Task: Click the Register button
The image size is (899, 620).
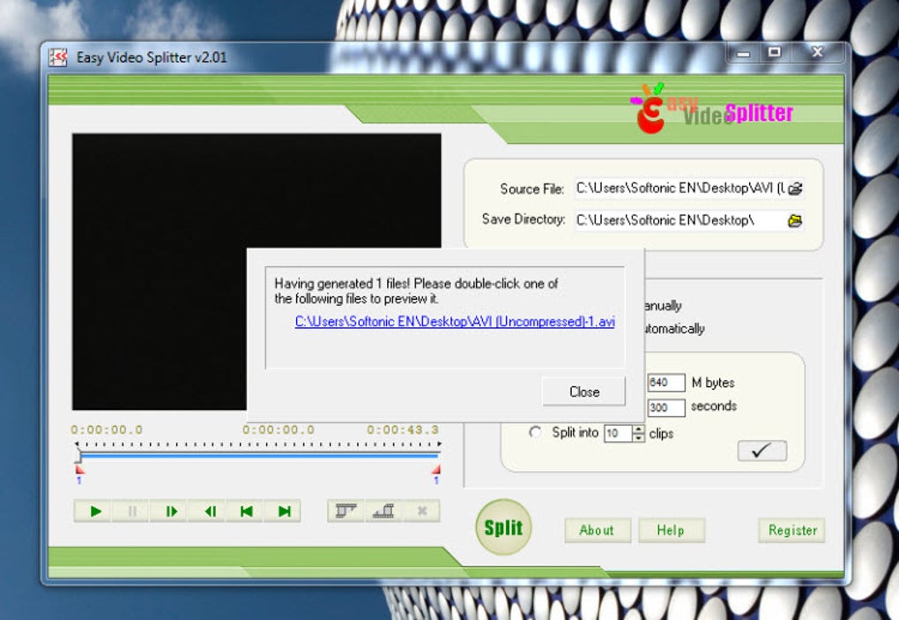Action: tap(791, 530)
